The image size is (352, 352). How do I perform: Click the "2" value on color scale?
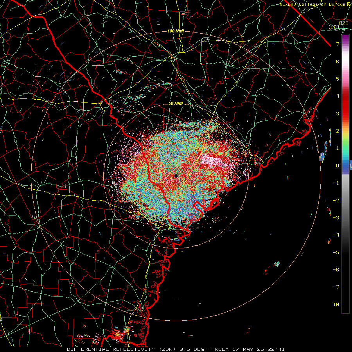tap(338, 131)
